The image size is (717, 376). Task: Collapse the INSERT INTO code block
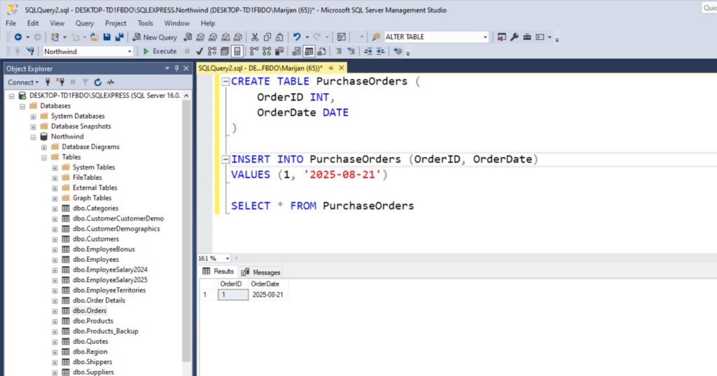(225, 159)
